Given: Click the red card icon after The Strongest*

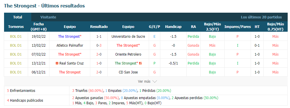Looking at the screenshot, I should point(140,63).
